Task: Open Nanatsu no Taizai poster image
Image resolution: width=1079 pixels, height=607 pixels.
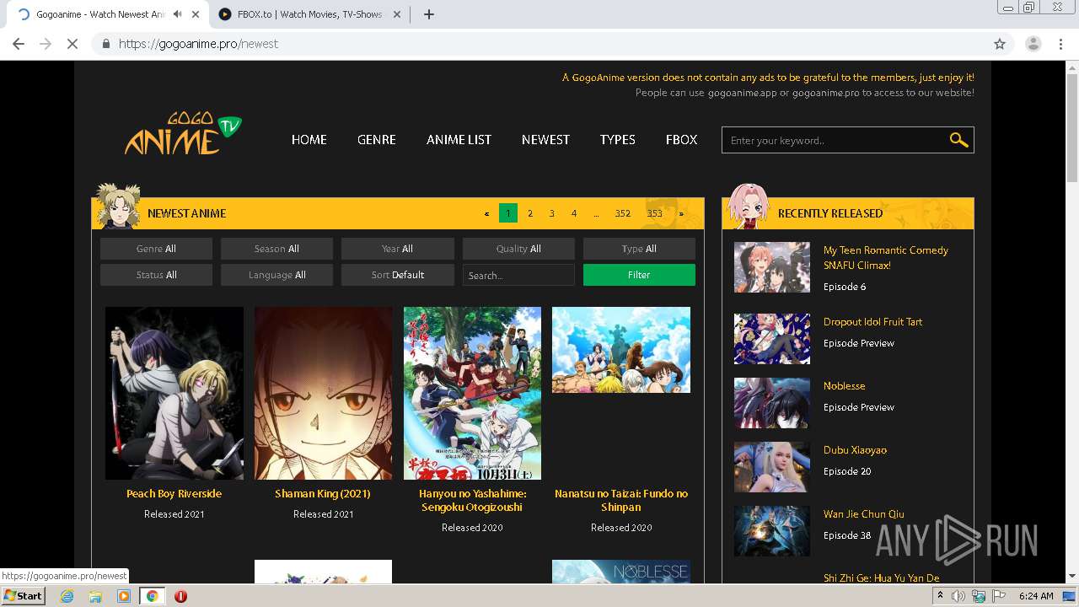Action: tap(621, 350)
